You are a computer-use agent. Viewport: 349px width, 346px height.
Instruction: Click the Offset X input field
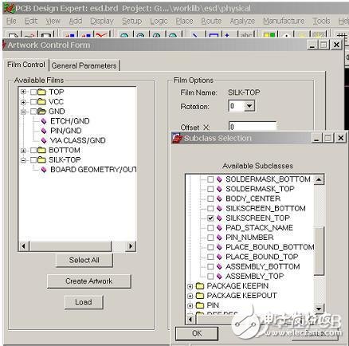click(253, 126)
